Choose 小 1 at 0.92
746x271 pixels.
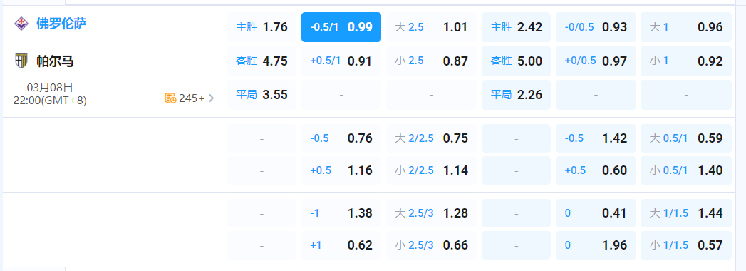[686, 61]
